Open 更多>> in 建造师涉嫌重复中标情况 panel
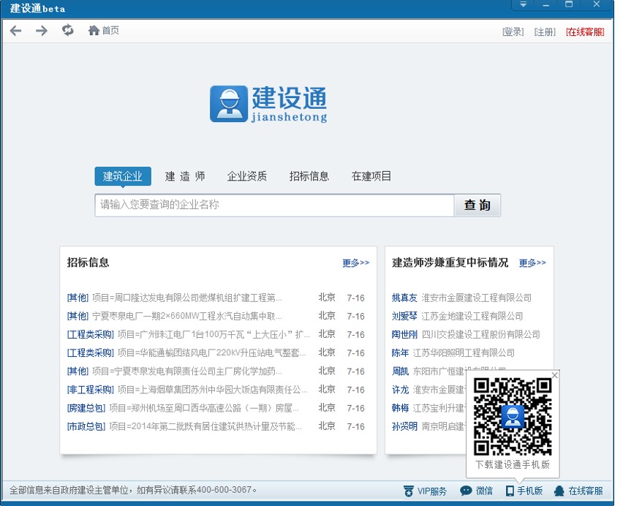623x506 pixels. coord(532,263)
